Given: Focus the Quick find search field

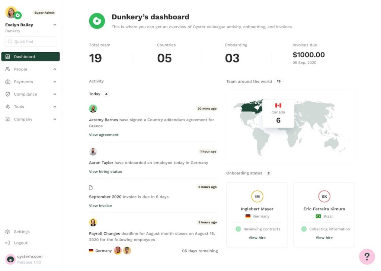Looking at the screenshot, I should pos(31,42).
